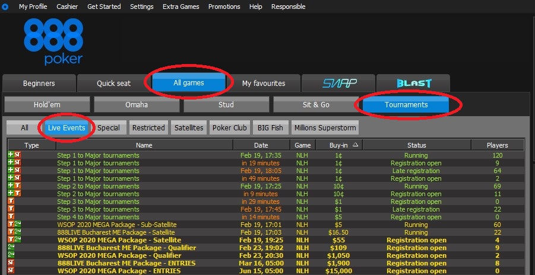Select the Live Events filter
This screenshot has width=535, height=275.
[x=67, y=128]
